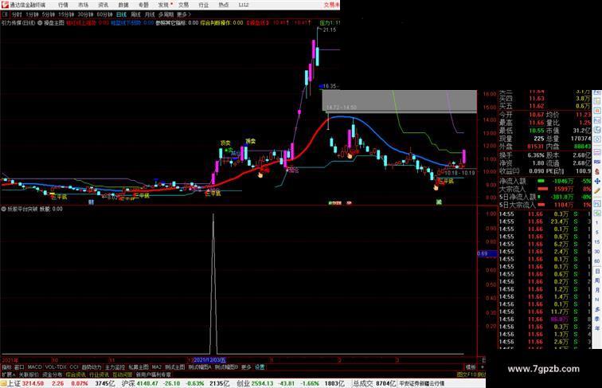Image resolution: width=602 pixels, height=388 pixels.
Task: Open the 资讯 menu
Action: (x=103, y=5)
